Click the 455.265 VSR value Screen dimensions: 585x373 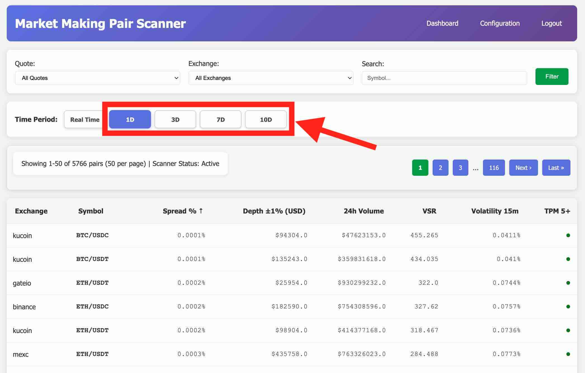(424, 235)
